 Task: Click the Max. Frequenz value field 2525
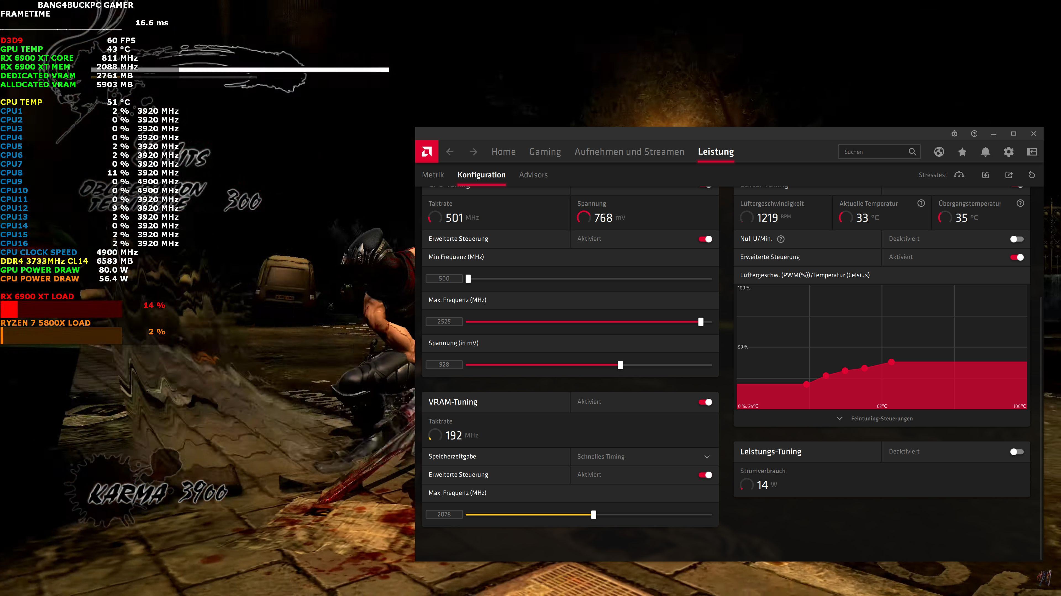tap(444, 322)
